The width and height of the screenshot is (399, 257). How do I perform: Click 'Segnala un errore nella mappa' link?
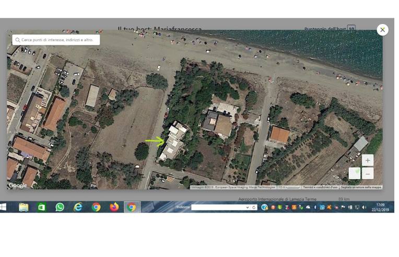click(361, 187)
